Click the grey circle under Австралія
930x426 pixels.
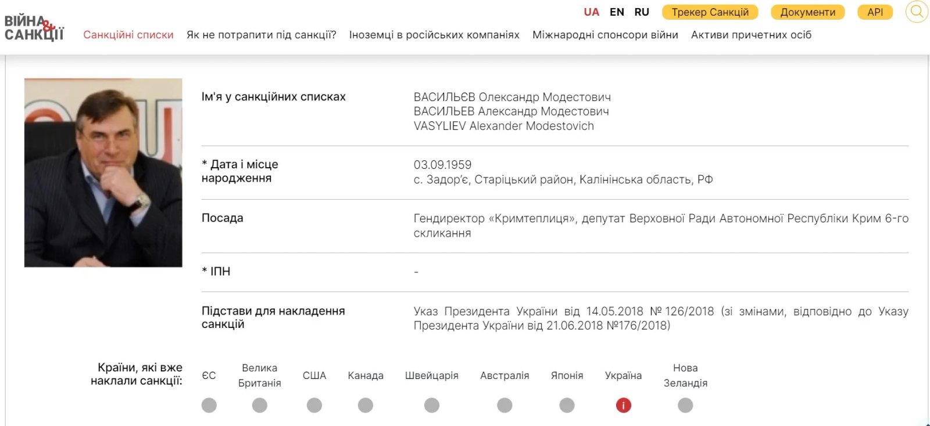pos(505,405)
